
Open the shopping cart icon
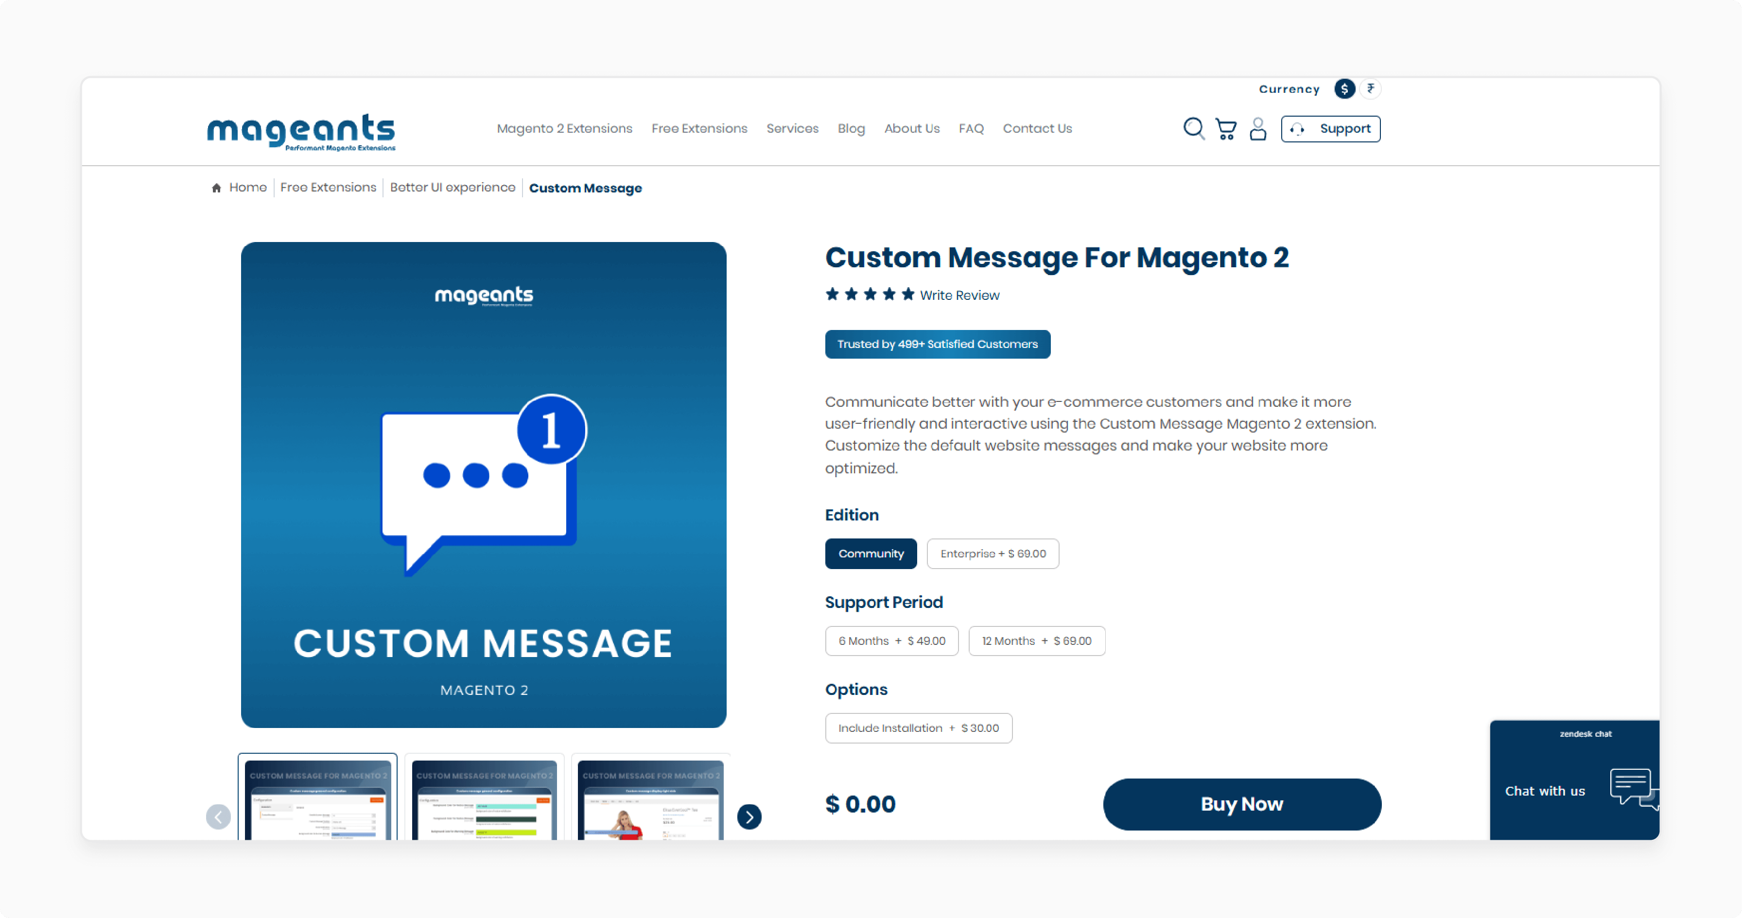click(x=1226, y=128)
